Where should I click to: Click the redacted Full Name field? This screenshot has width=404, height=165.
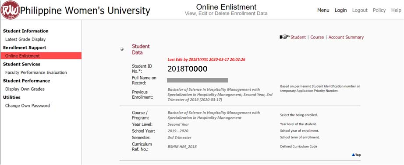[x=197, y=80]
